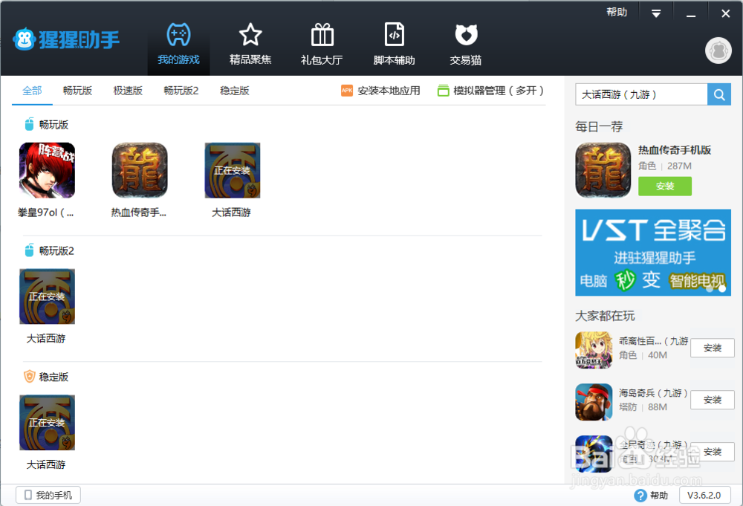Click the 热血传奇手机版 title in 每日一荐

[x=675, y=150]
